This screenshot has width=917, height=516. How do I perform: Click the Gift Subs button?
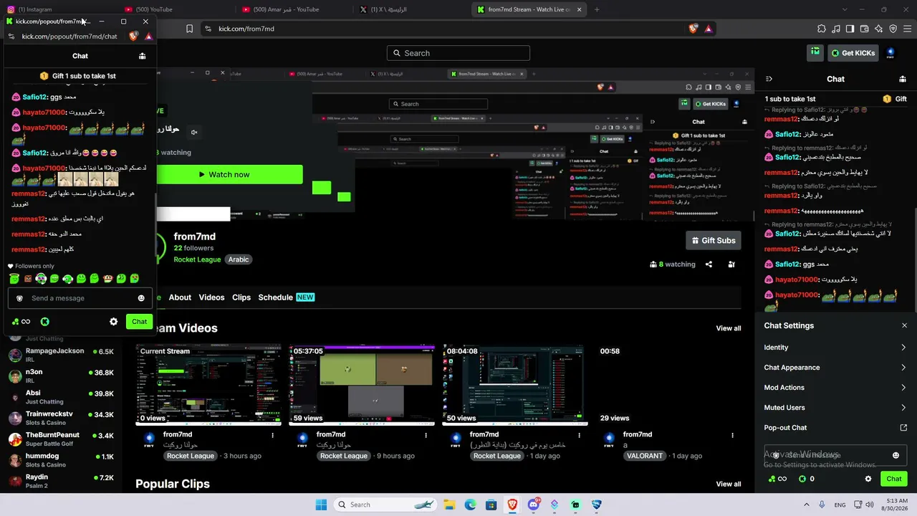714,240
